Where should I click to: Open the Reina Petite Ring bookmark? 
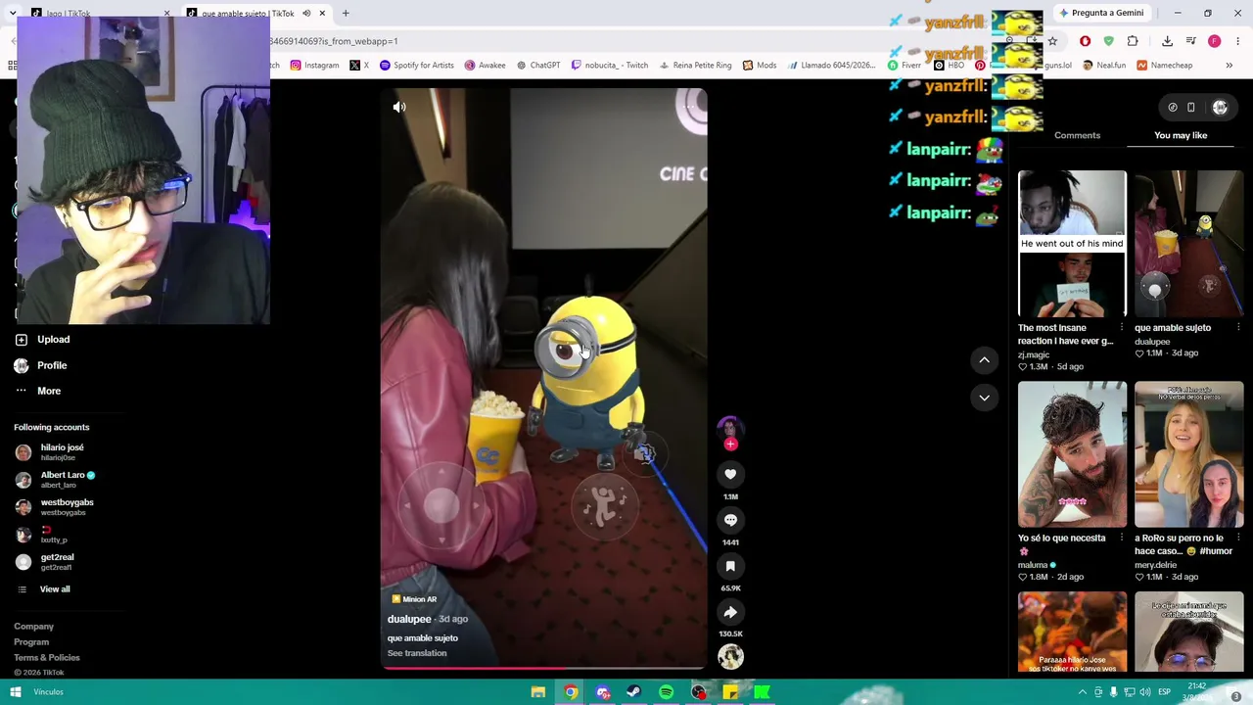coord(695,66)
